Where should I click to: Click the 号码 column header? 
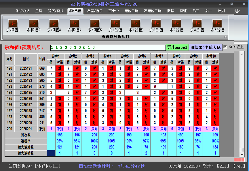pos(42,59)
